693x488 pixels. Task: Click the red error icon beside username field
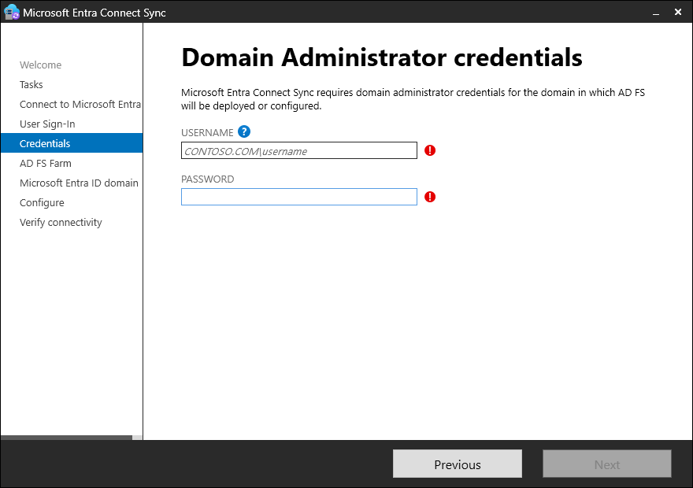coord(430,150)
